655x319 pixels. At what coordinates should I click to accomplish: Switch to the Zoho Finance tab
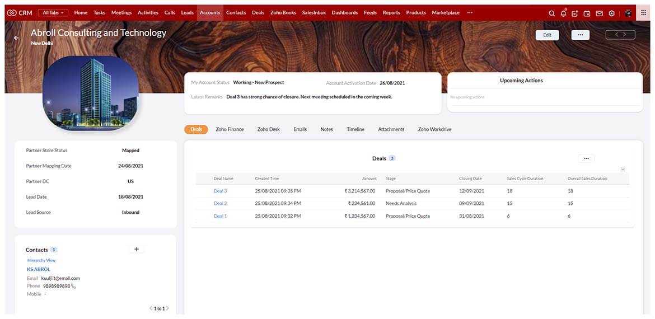click(x=230, y=129)
